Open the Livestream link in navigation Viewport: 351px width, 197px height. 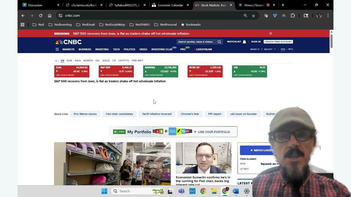click(x=203, y=50)
